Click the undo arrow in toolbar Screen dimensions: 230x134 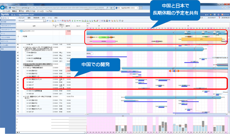point(58,21)
